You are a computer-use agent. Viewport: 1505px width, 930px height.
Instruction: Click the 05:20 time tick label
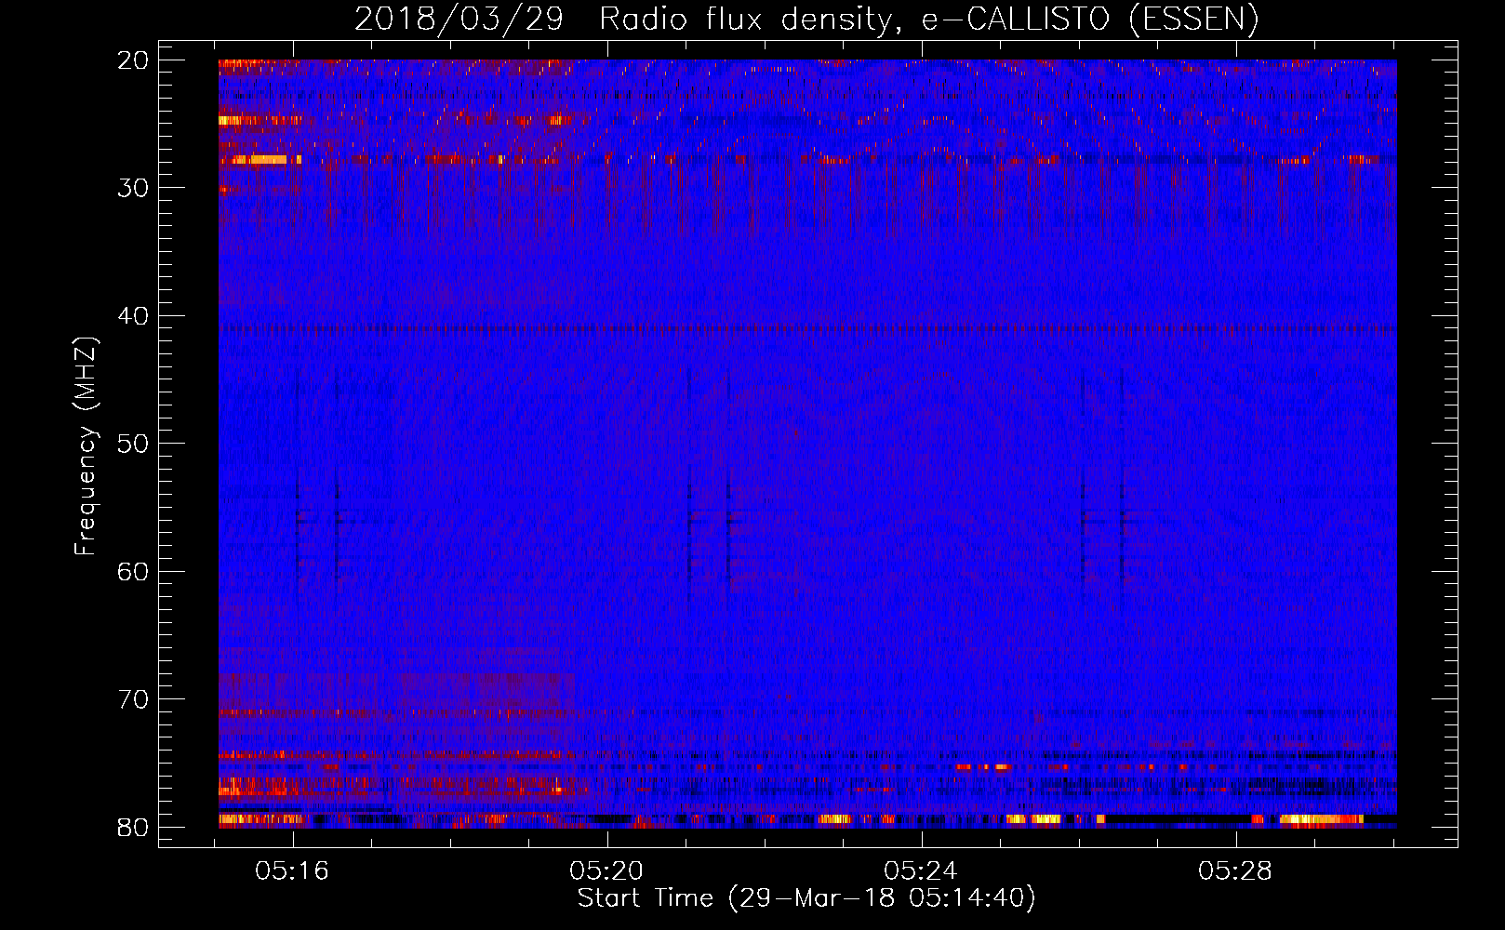pyautogui.click(x=607, y=871)
